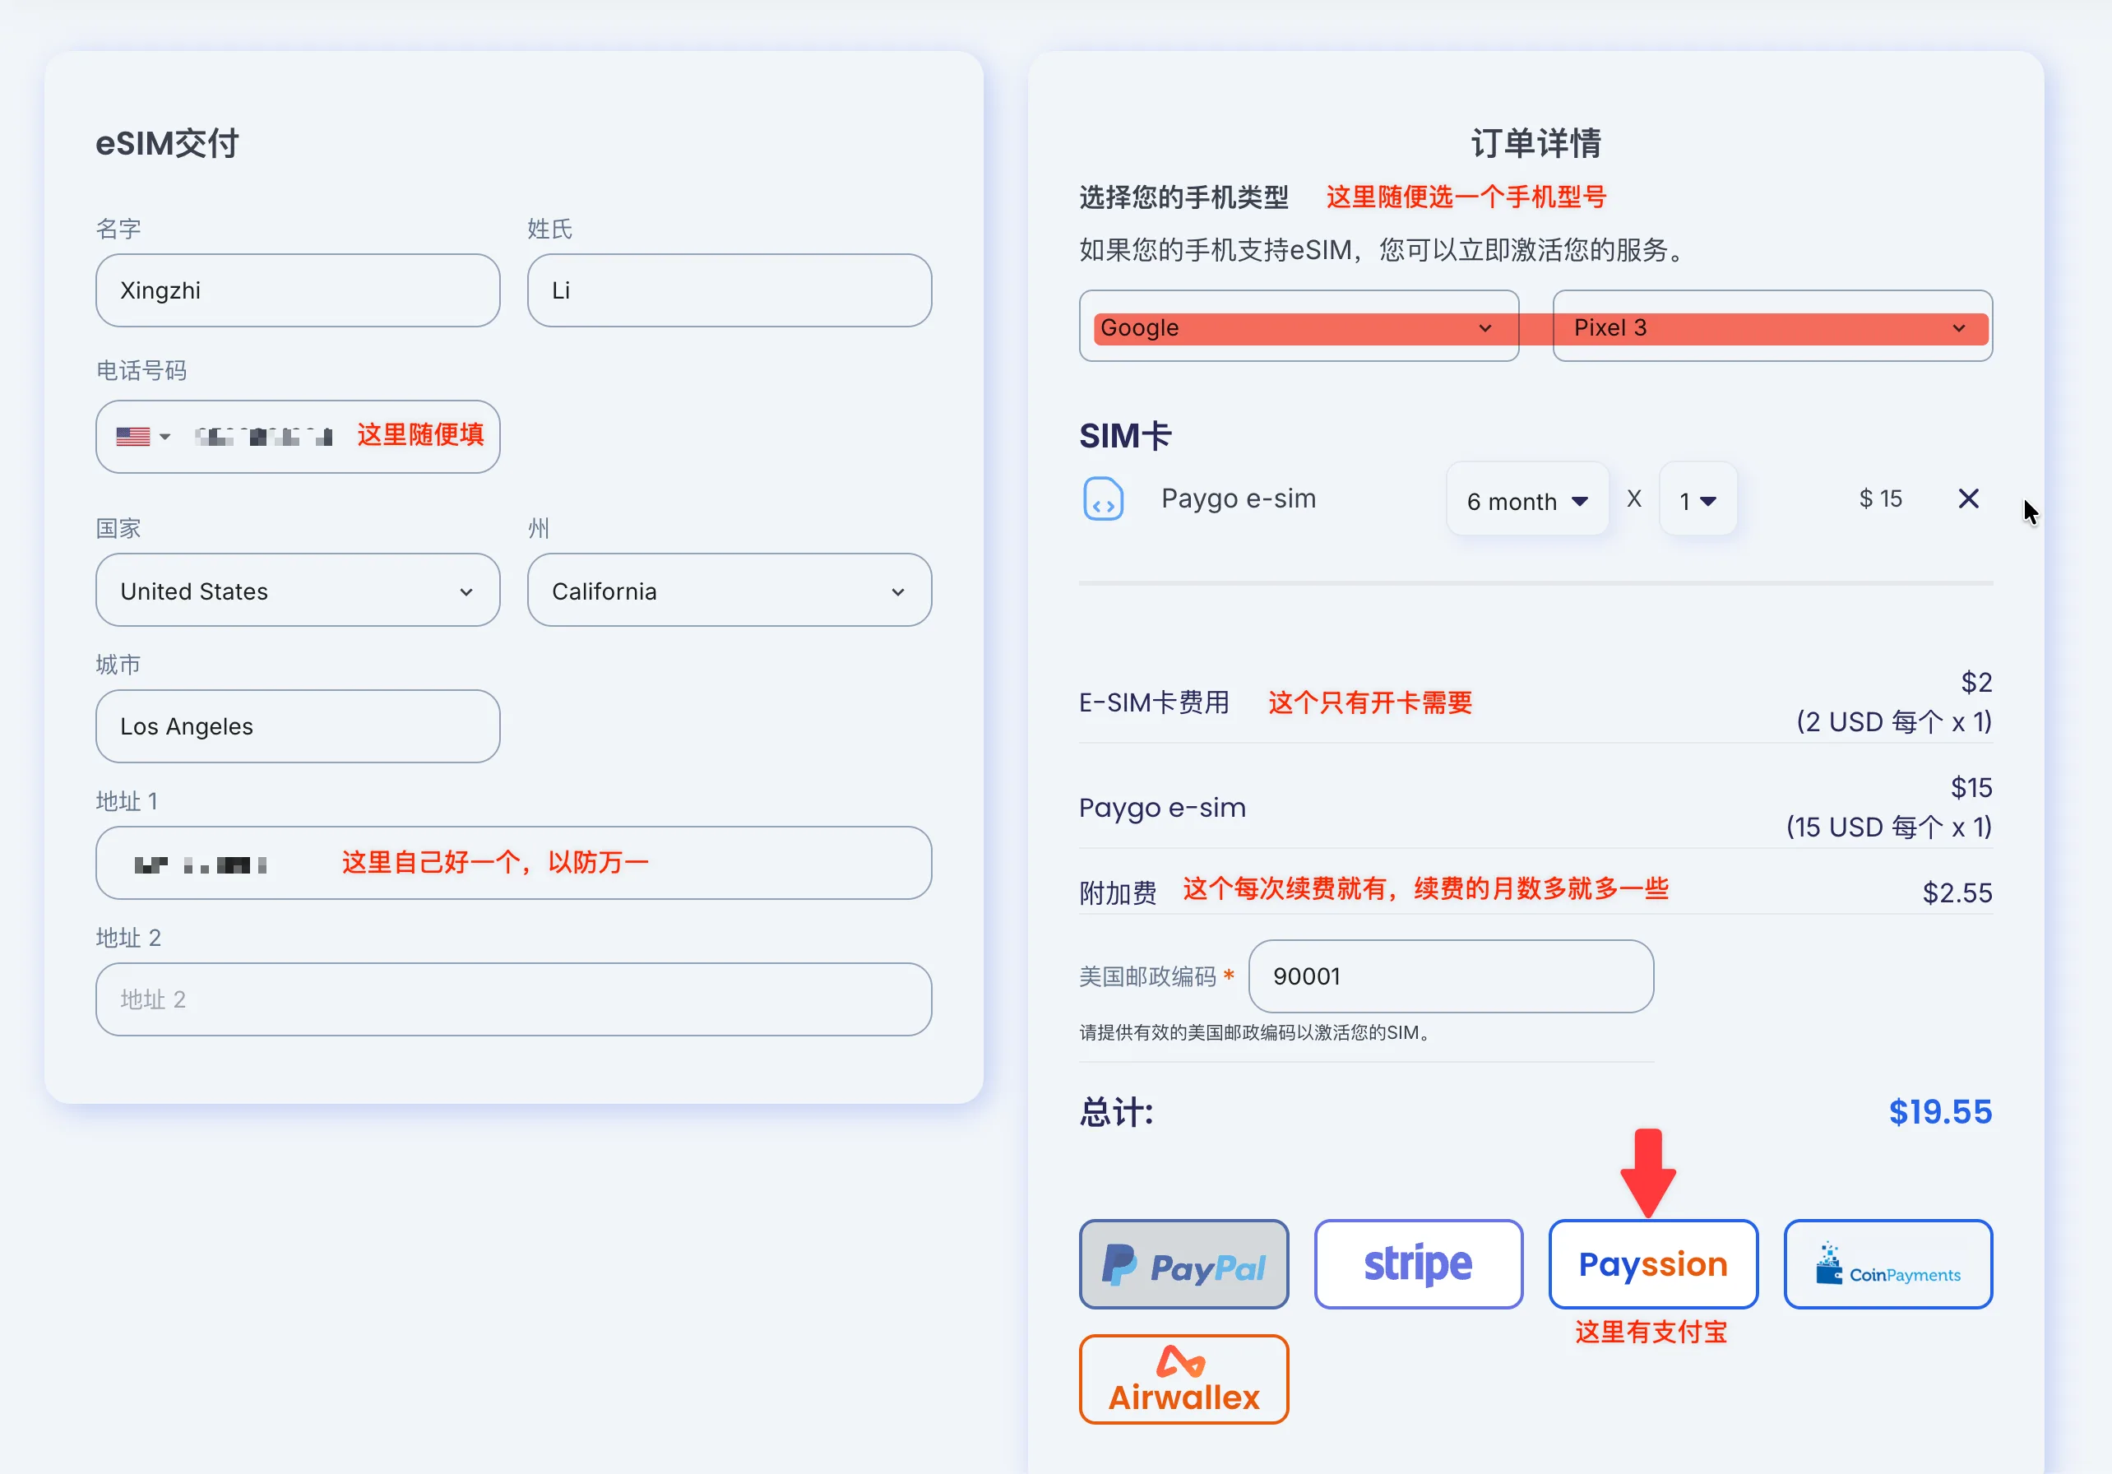Click the 选择您的手机类型 label
This screenshot has width=2112, height=1474.
pos(1183,197)
